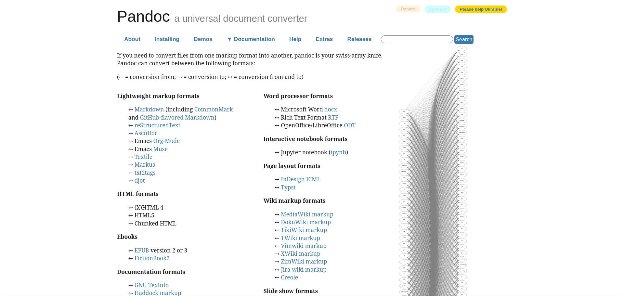Expand the Documentation dropdown menu
Viewport: 624px width, 296px height.
(251, 39)
